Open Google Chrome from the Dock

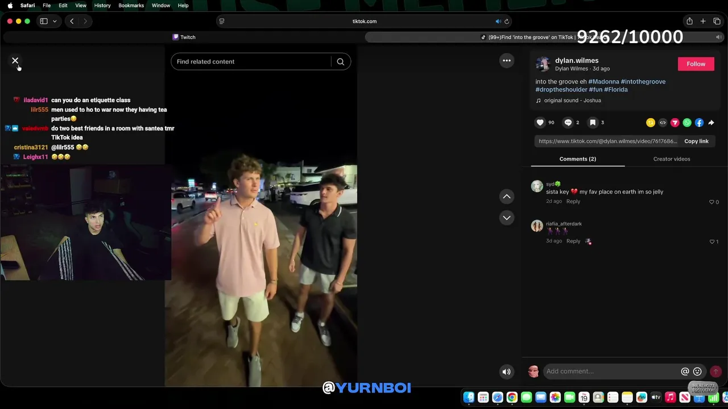click(512, 397)
